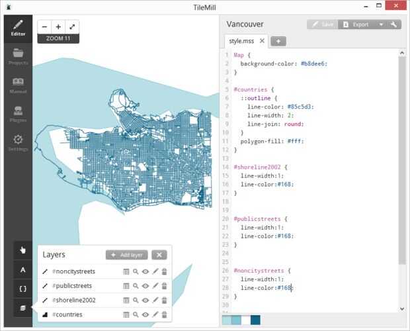Click the Save button

point(323,24)
